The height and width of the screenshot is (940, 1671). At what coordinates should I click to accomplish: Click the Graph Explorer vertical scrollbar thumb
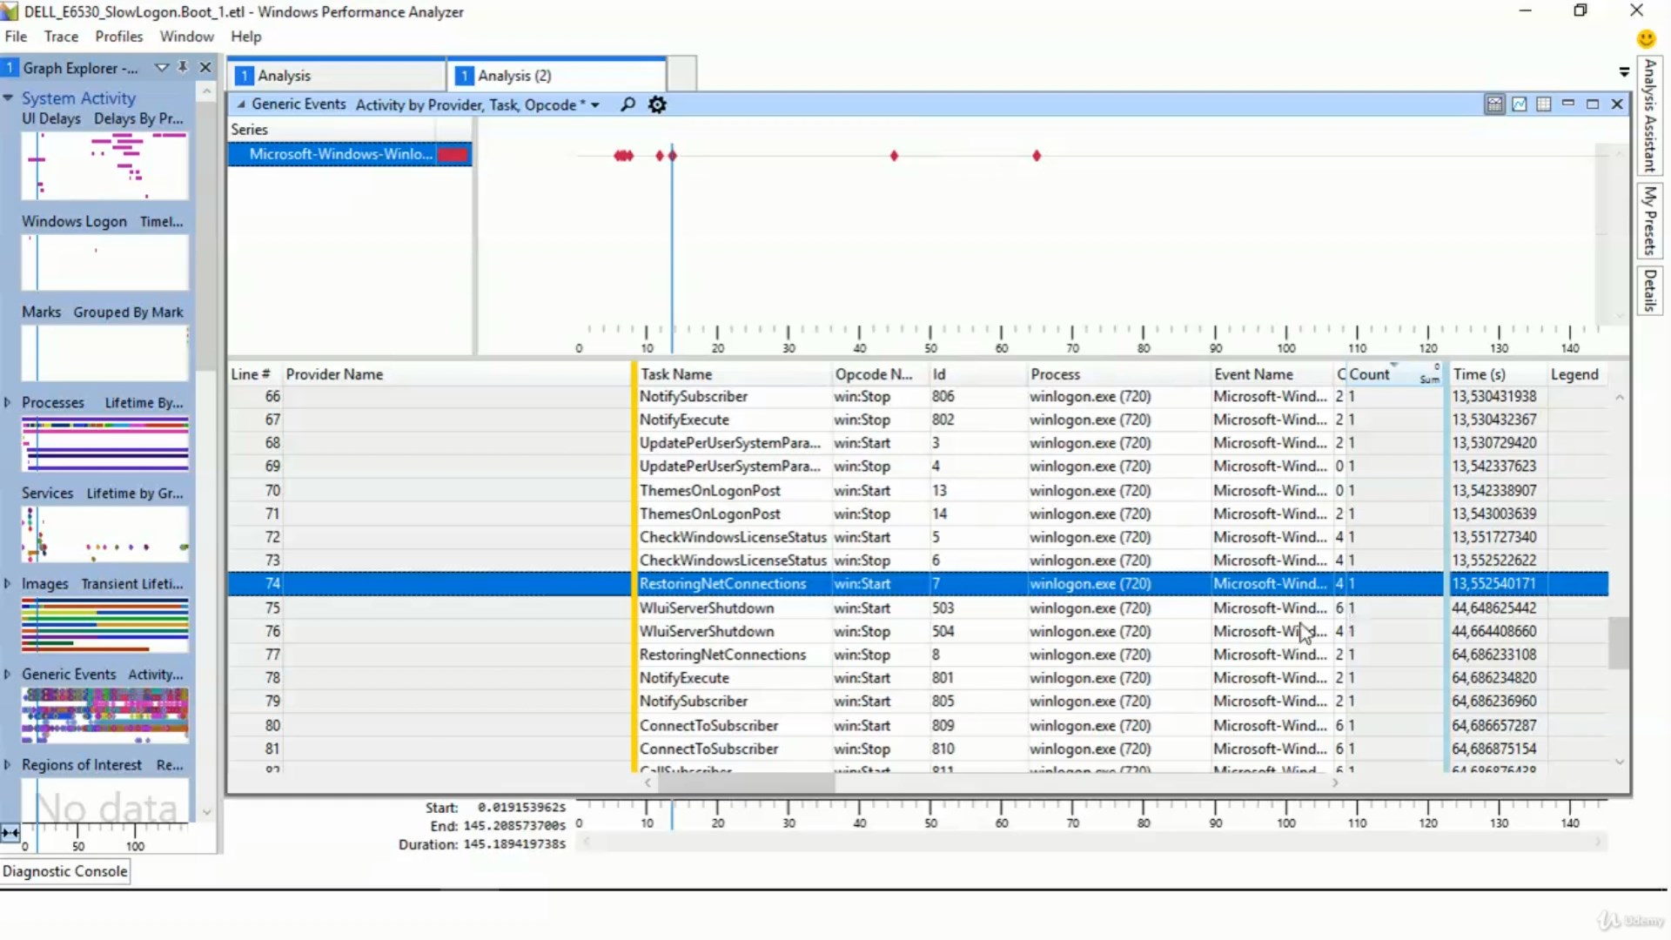[205, 235]
